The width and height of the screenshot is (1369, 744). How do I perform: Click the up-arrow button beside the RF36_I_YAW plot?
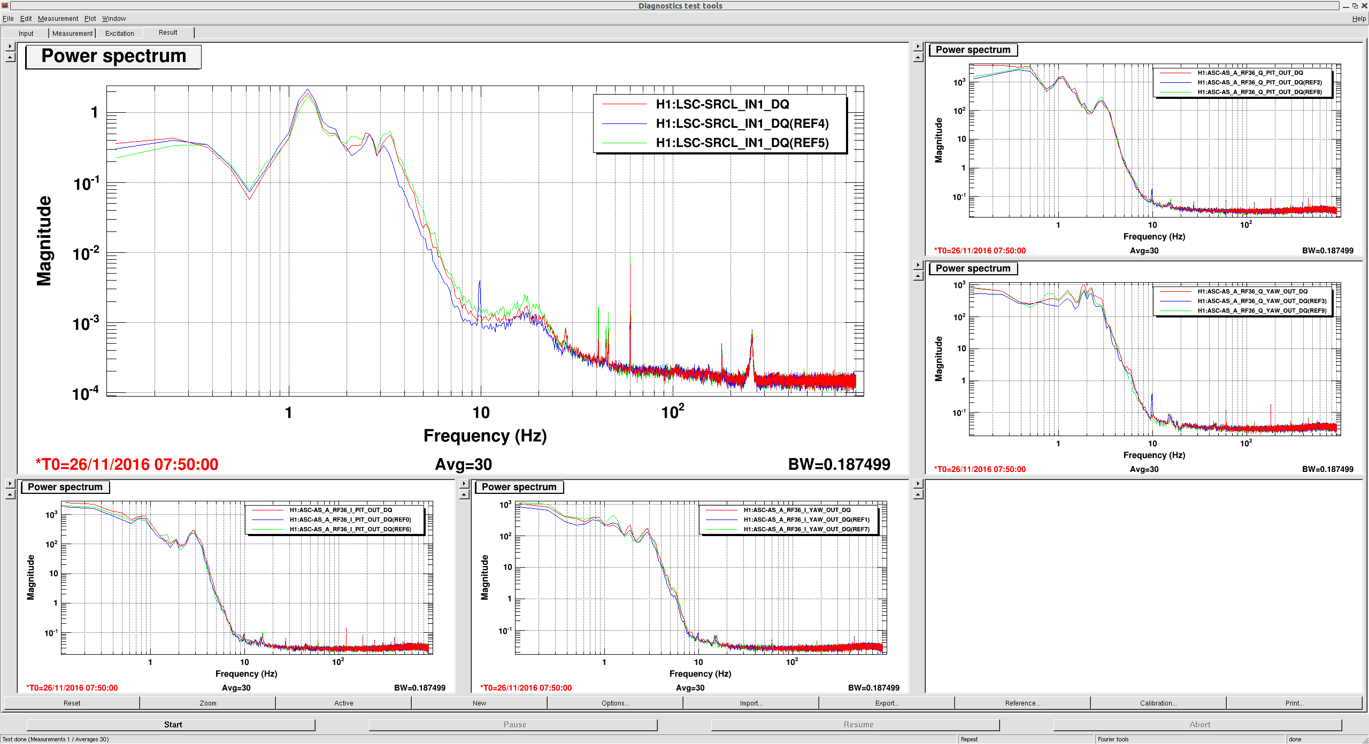[464, 494]
